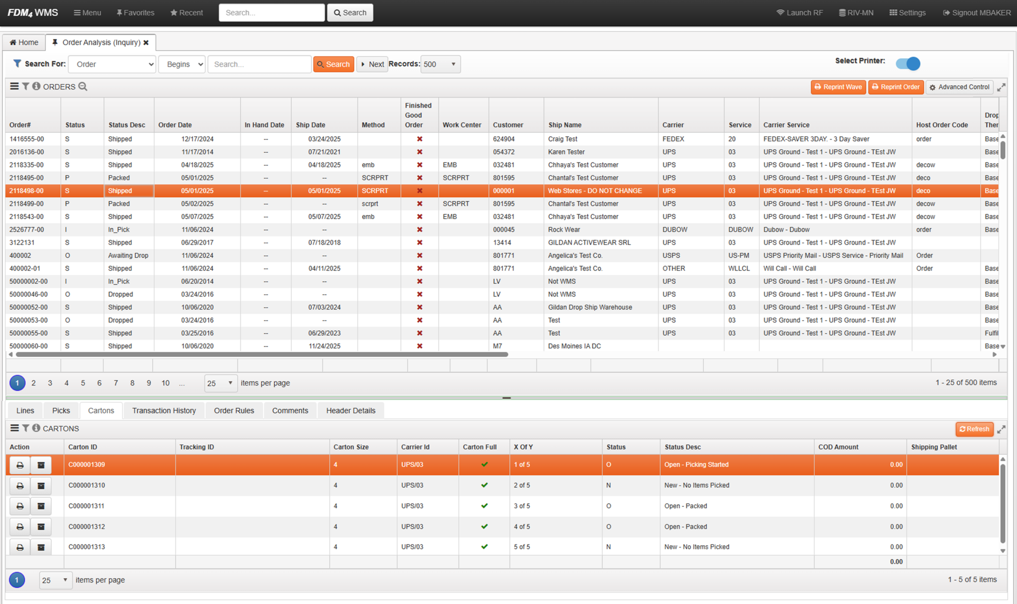
Task: Click the ORDERS grid hamburger menu icon
Action: coord(14,86)
